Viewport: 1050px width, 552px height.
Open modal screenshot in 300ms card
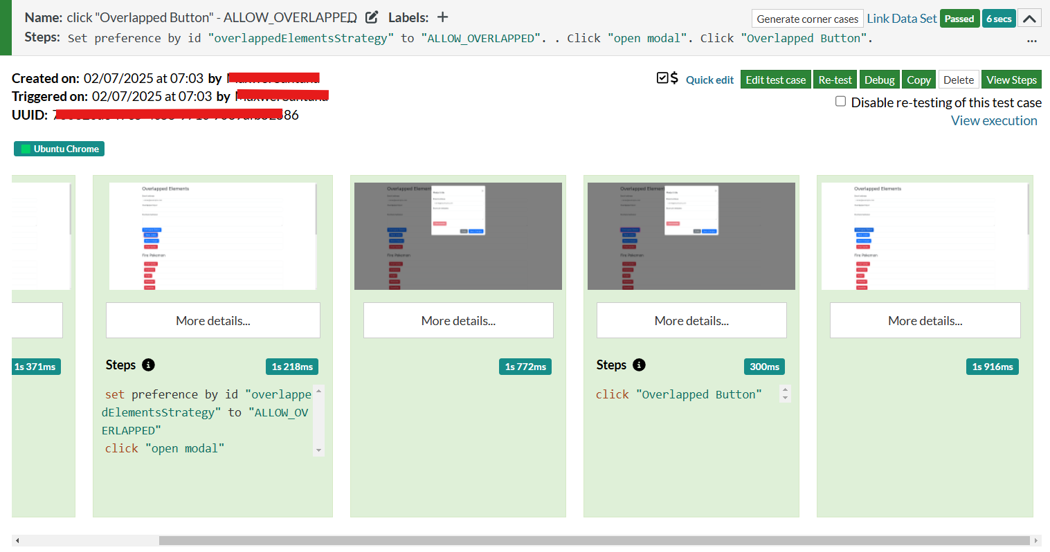[x=691, y=236]
